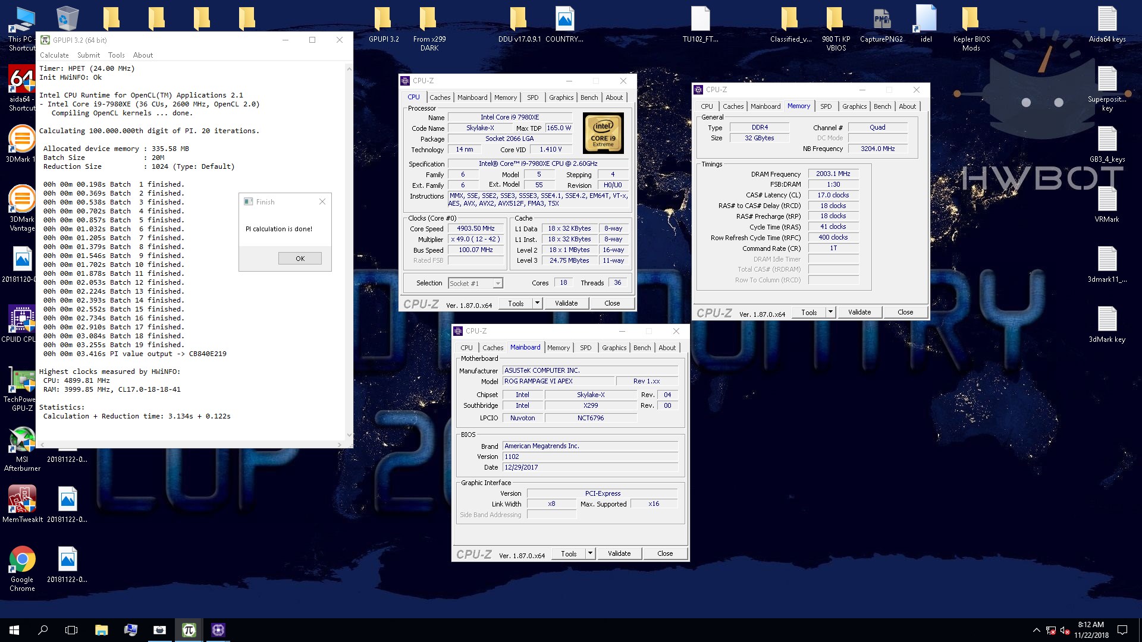Open the CPUID CPU-Z desktop shortcut
Viewport: 1142px width, 642px height.
pyautogui.click(x=22, y=319)
